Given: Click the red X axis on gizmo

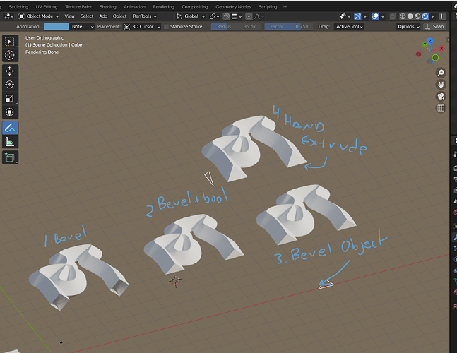Looking at the screenshot, I should pos(441,48).
